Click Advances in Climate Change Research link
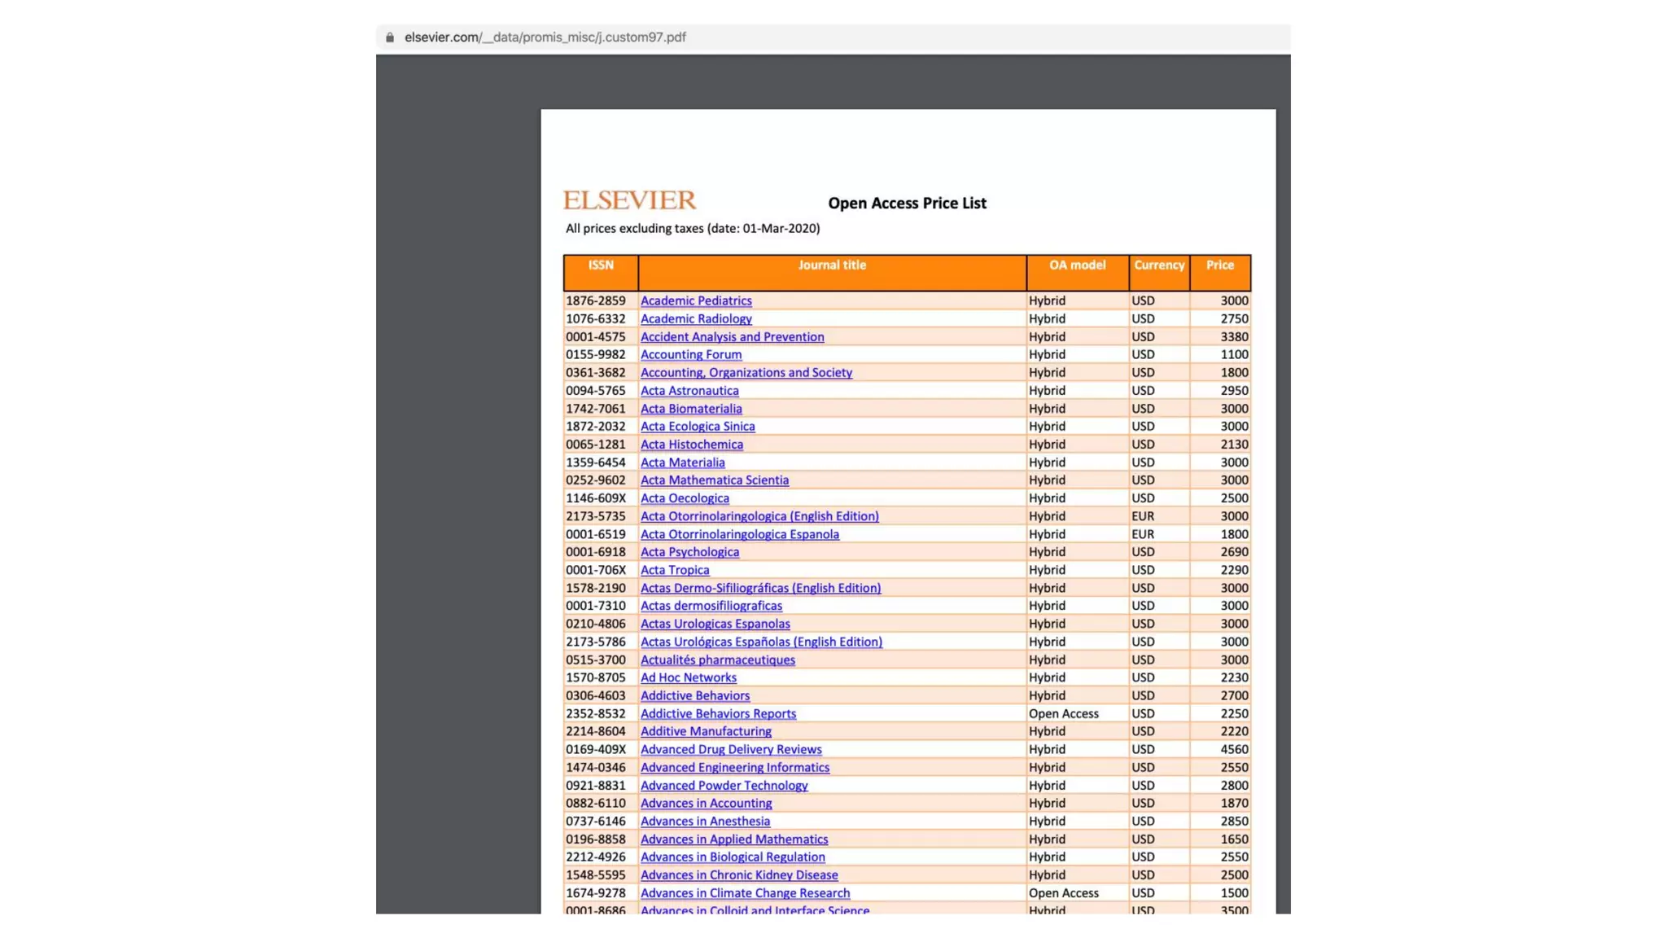This screenshot has height=938, width=1667. [745, 892]
